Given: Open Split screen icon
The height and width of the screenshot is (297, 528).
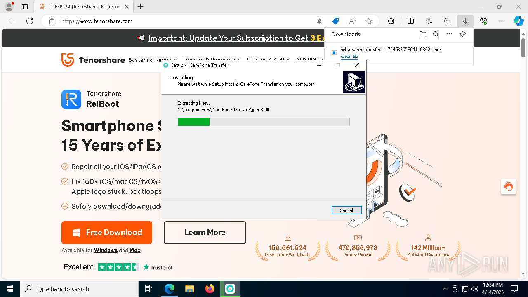Looking at the screenshot, I should (410, 21).
